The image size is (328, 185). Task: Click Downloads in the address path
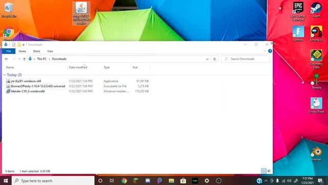(59, 59)
